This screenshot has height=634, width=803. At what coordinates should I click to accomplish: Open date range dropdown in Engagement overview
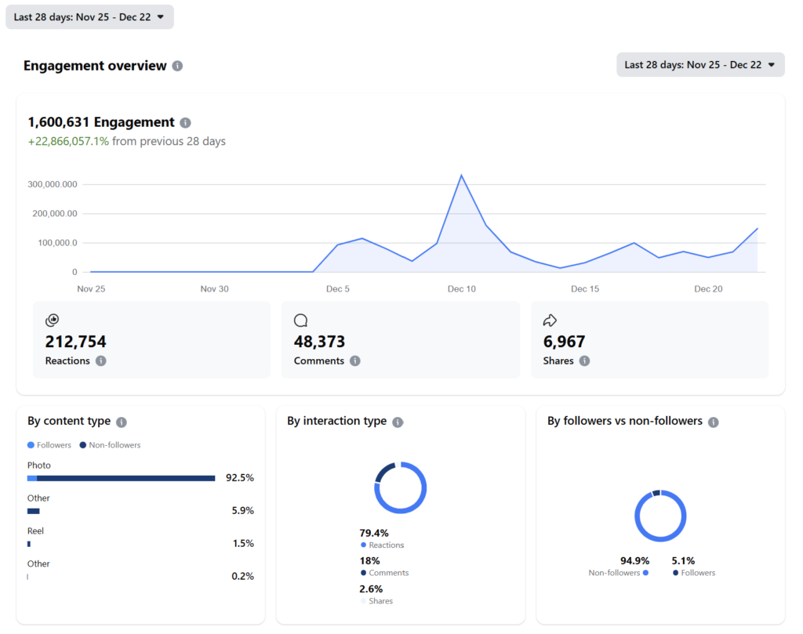[x=700, y=65]
